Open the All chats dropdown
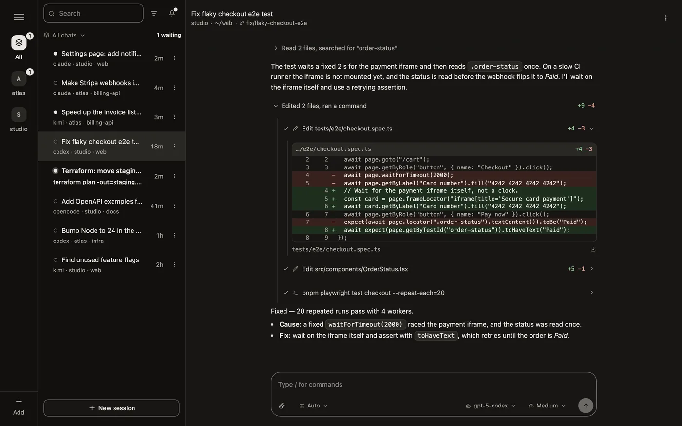This screenshot has height=426, width=682. point(64,35)
